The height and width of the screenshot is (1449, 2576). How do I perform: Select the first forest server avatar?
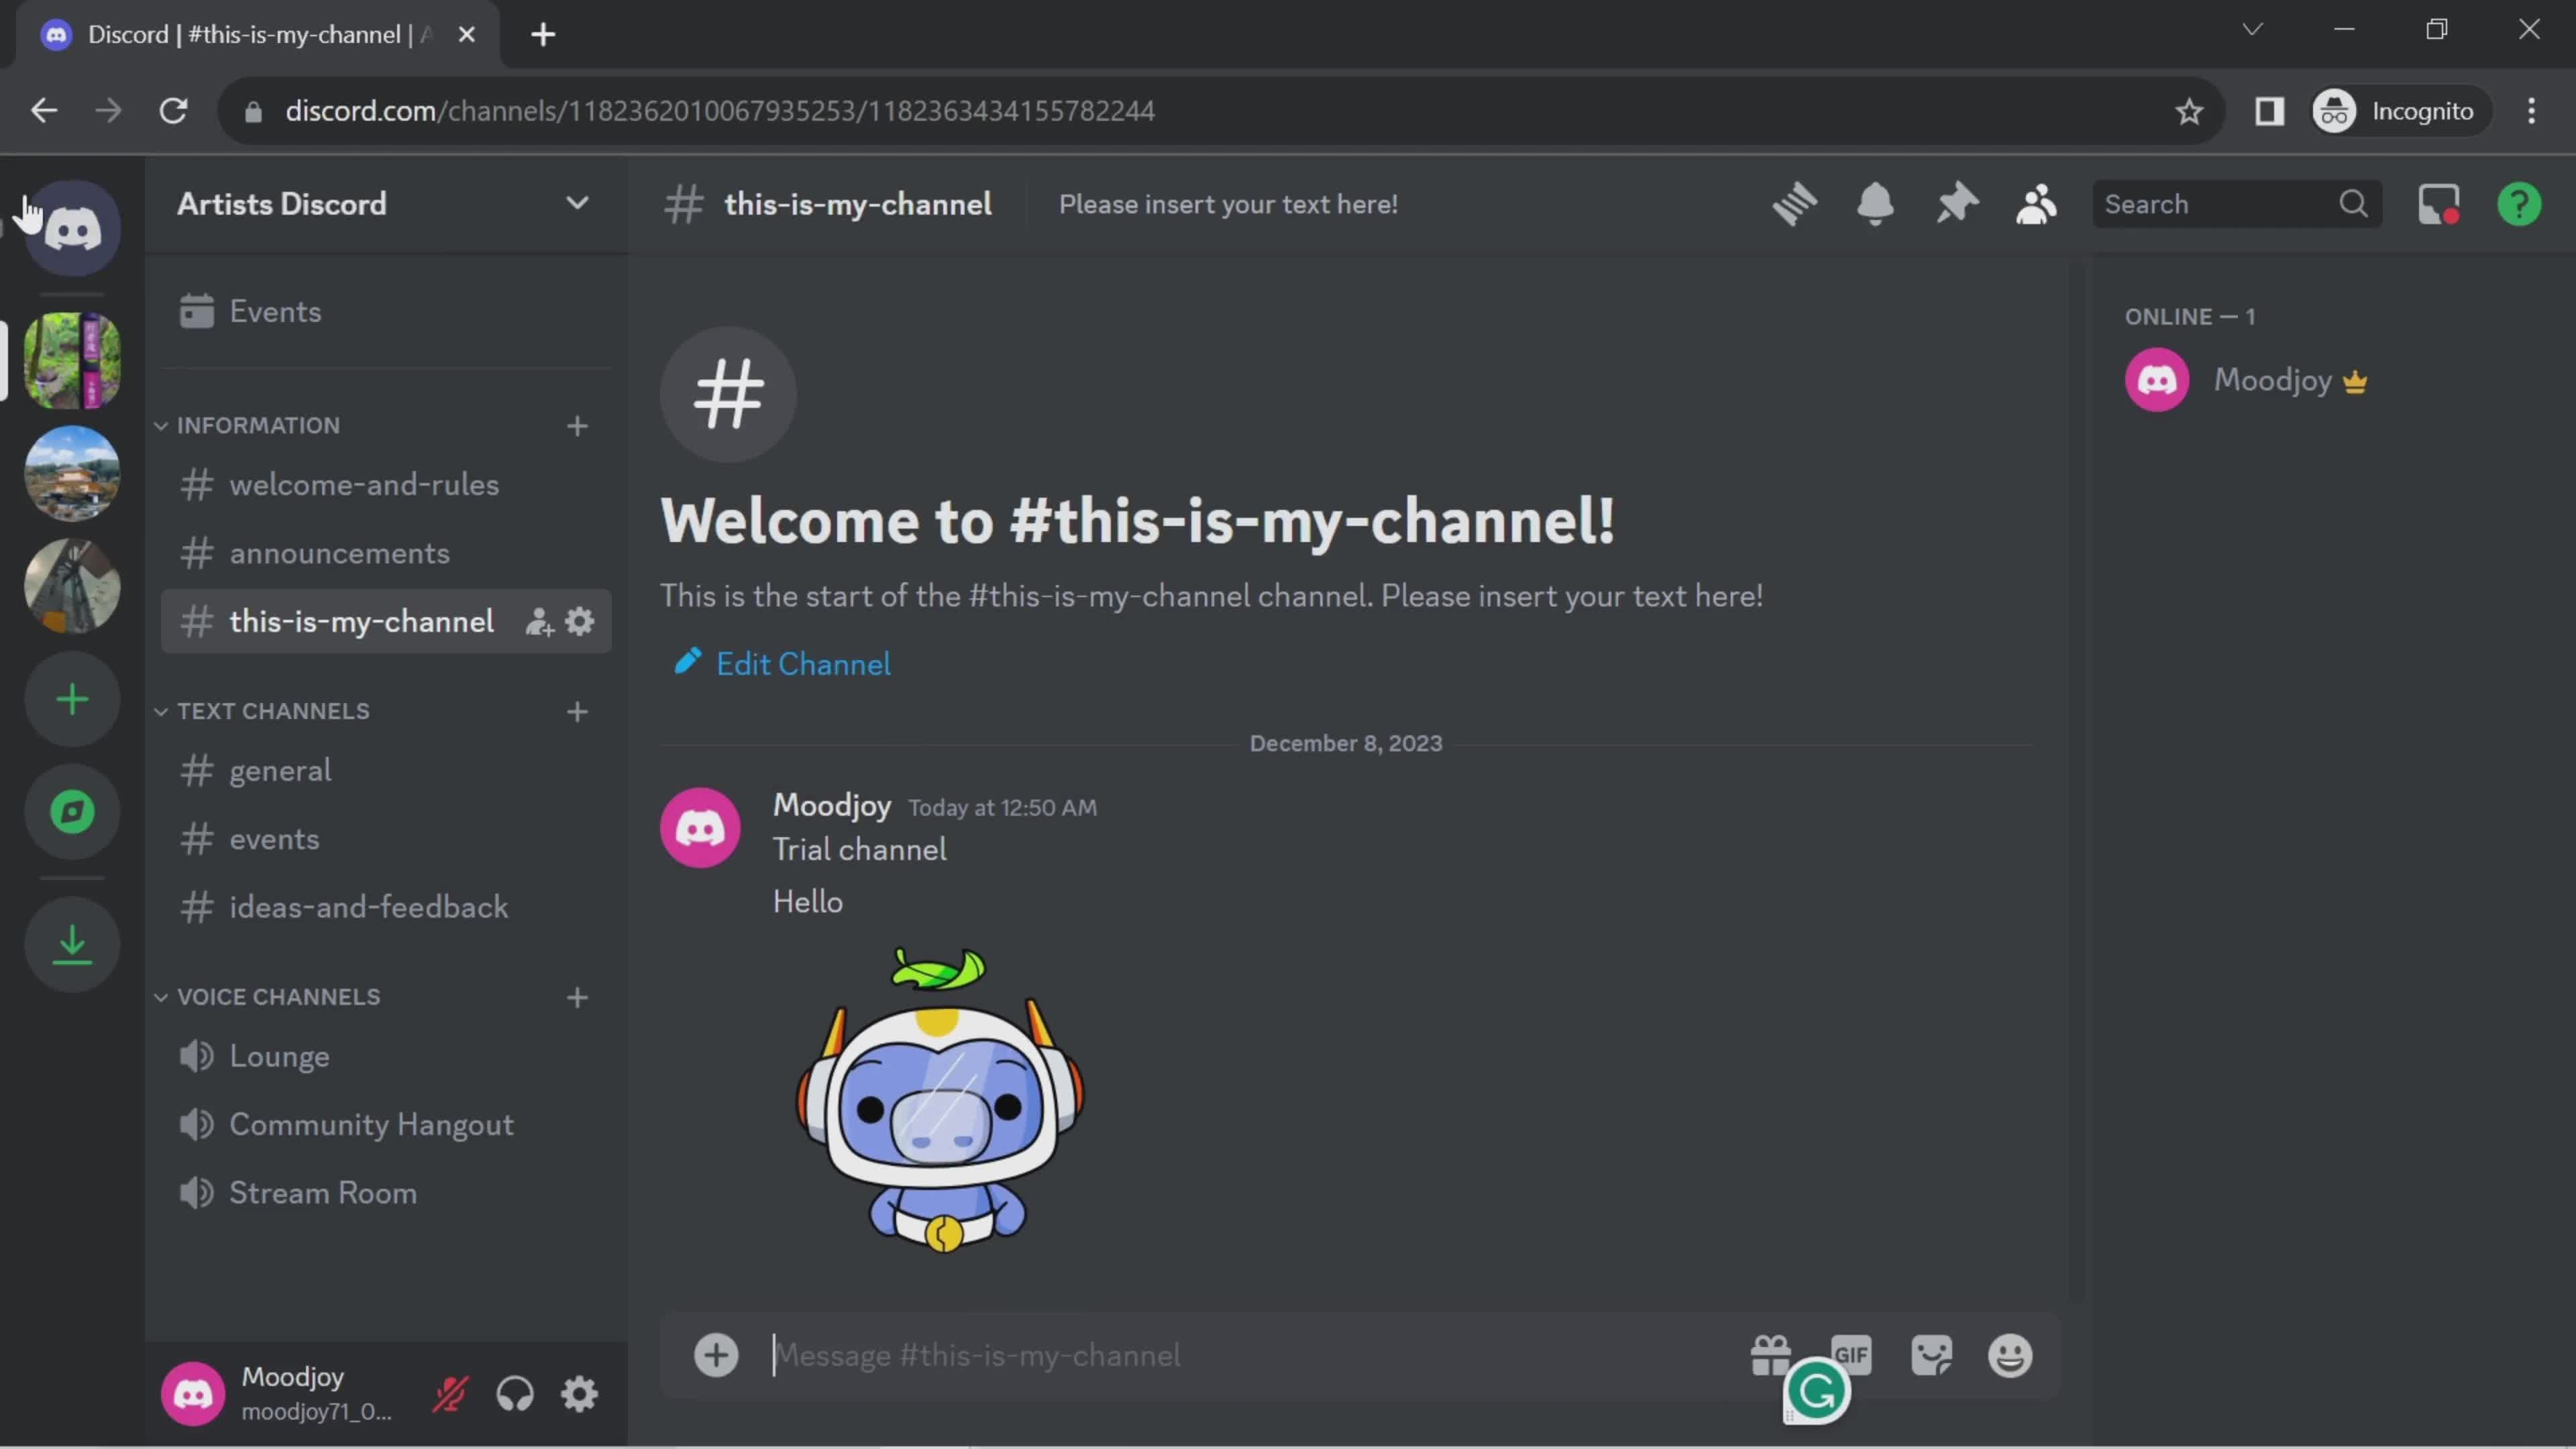coord(72,360)
